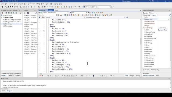The width and height of the screenshot is (172, 97).
Task: Click the warning count icon in editor status bar
Action: click(x=107, y=76)
